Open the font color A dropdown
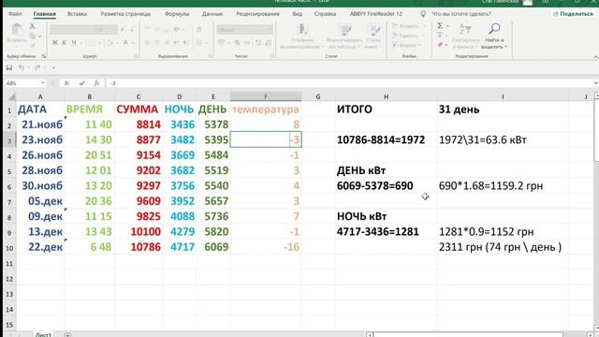599x337 pixels. [x=132, y=42]
